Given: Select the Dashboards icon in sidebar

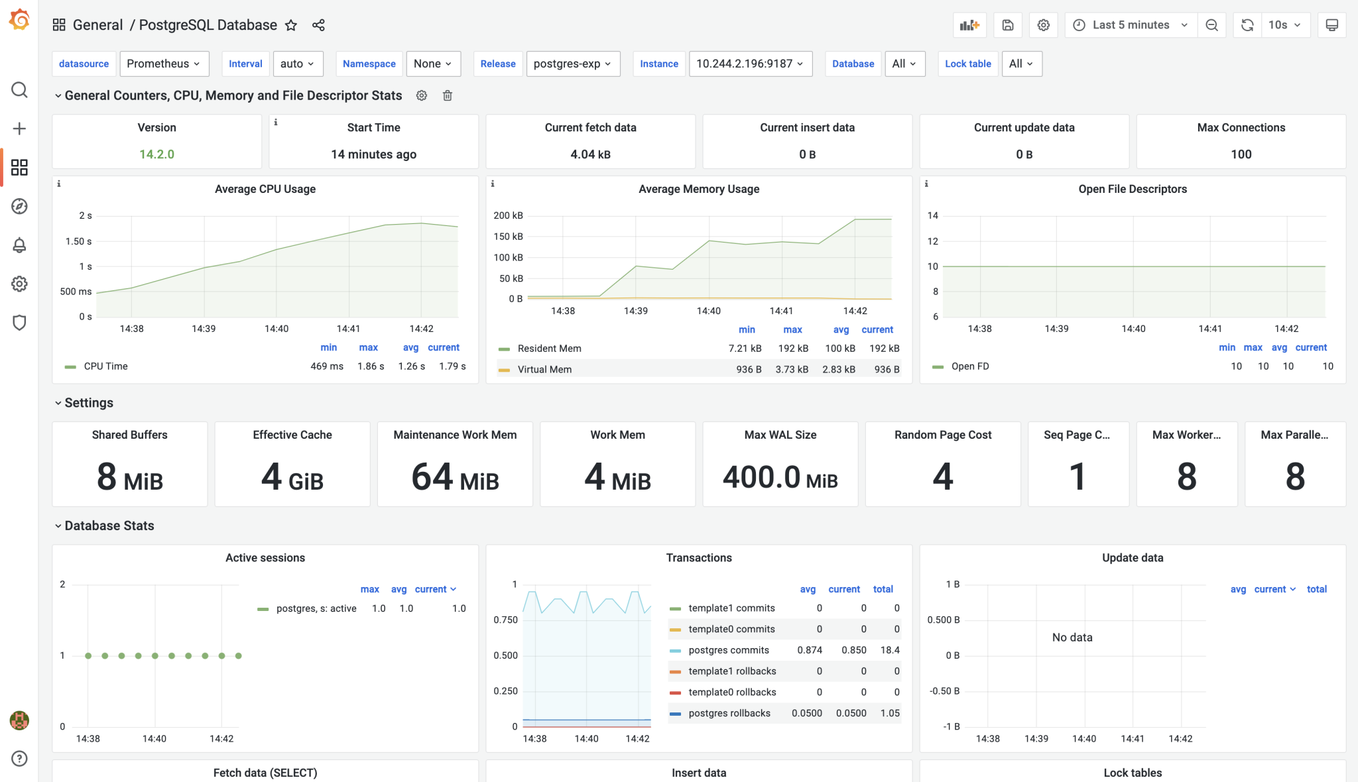Looking at the screenshot, I should point(19,168).
